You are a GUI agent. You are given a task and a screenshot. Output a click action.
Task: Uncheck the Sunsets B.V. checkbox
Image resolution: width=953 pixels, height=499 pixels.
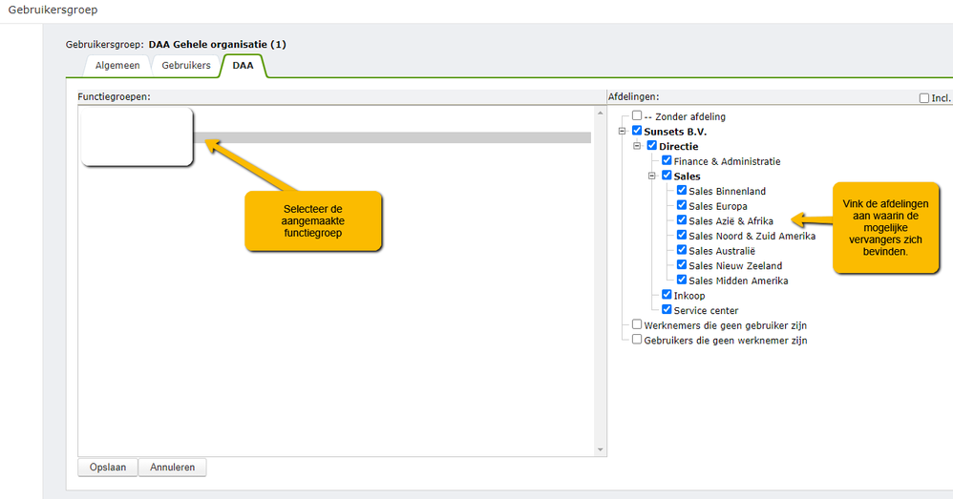tap(637, 131)
